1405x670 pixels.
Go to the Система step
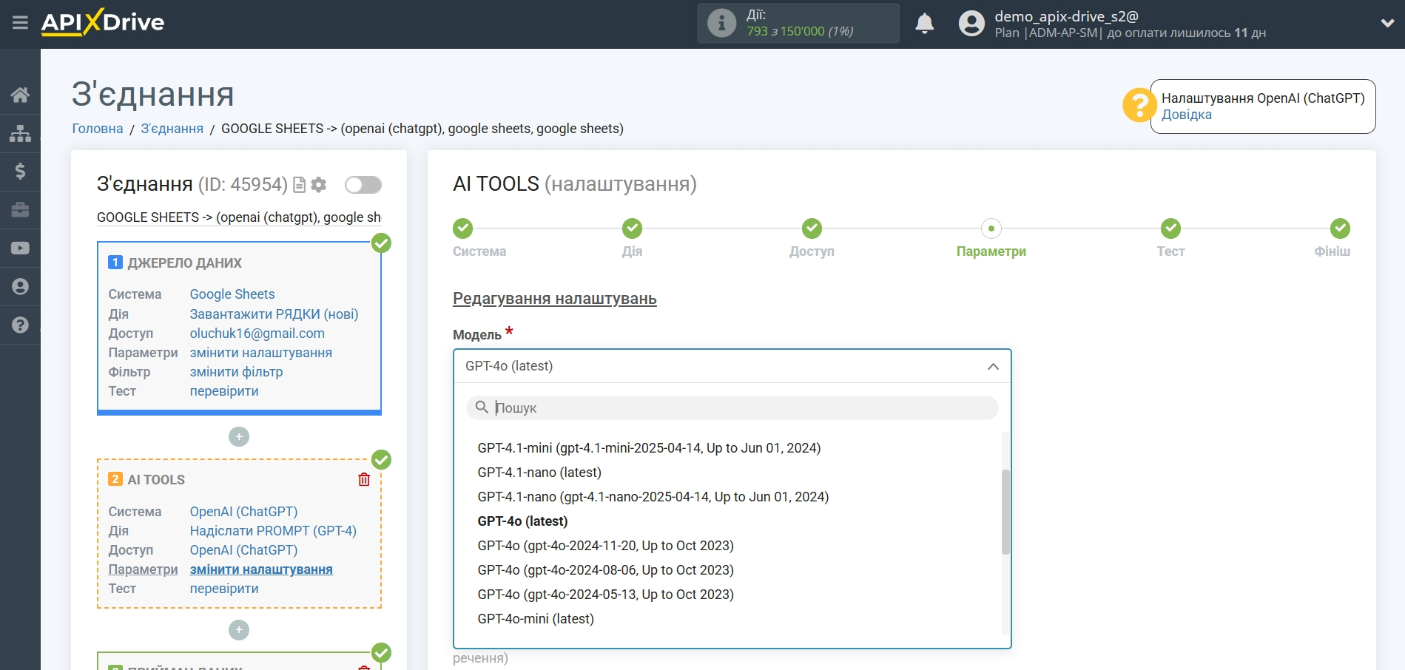(x=463, y=229)
